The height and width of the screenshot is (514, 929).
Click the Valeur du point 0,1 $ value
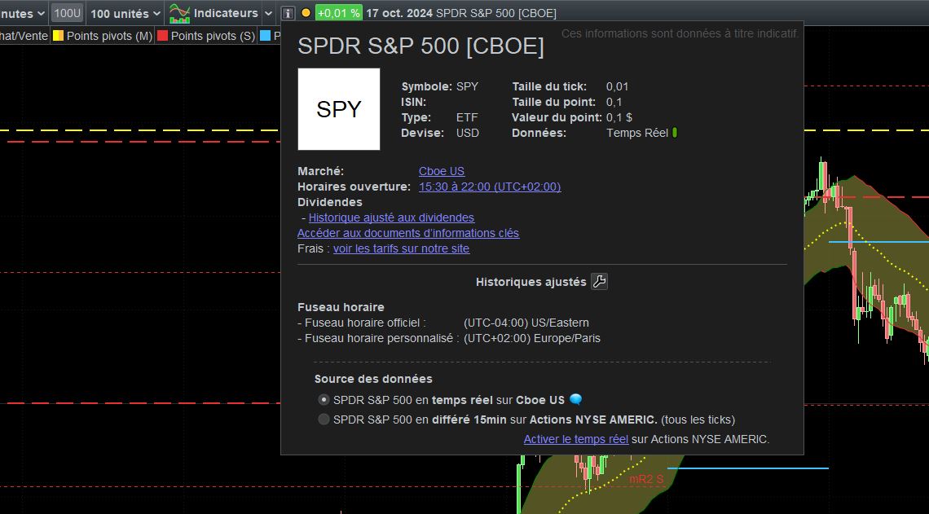619,117
